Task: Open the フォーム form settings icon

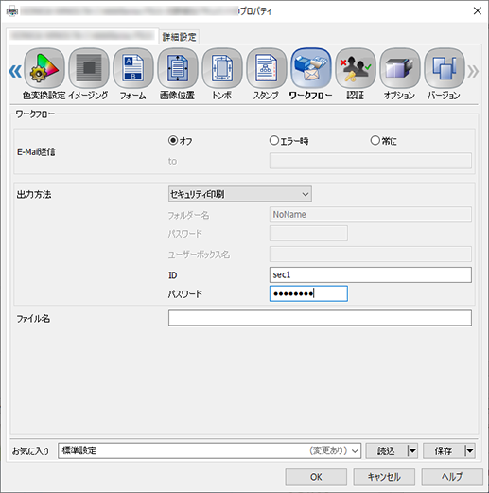Action: pos(133,68)
